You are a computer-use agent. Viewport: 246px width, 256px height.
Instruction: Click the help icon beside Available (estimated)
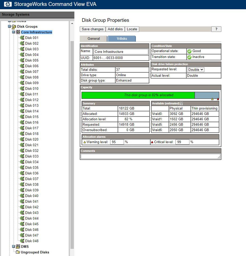(x=181, y=103)
